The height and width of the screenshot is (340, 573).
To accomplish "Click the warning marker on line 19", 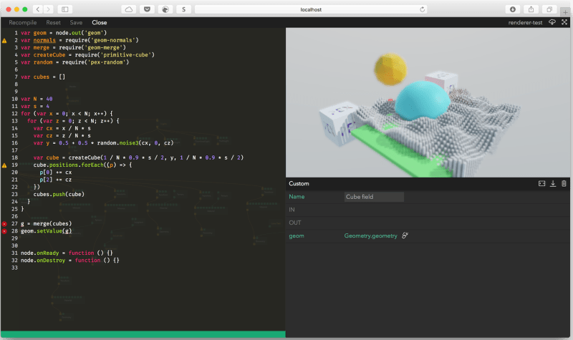I will pyautogui.click(x=4, y=165).
